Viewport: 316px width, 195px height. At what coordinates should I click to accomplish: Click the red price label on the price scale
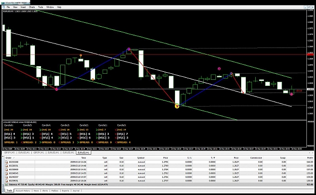(310, 55)
